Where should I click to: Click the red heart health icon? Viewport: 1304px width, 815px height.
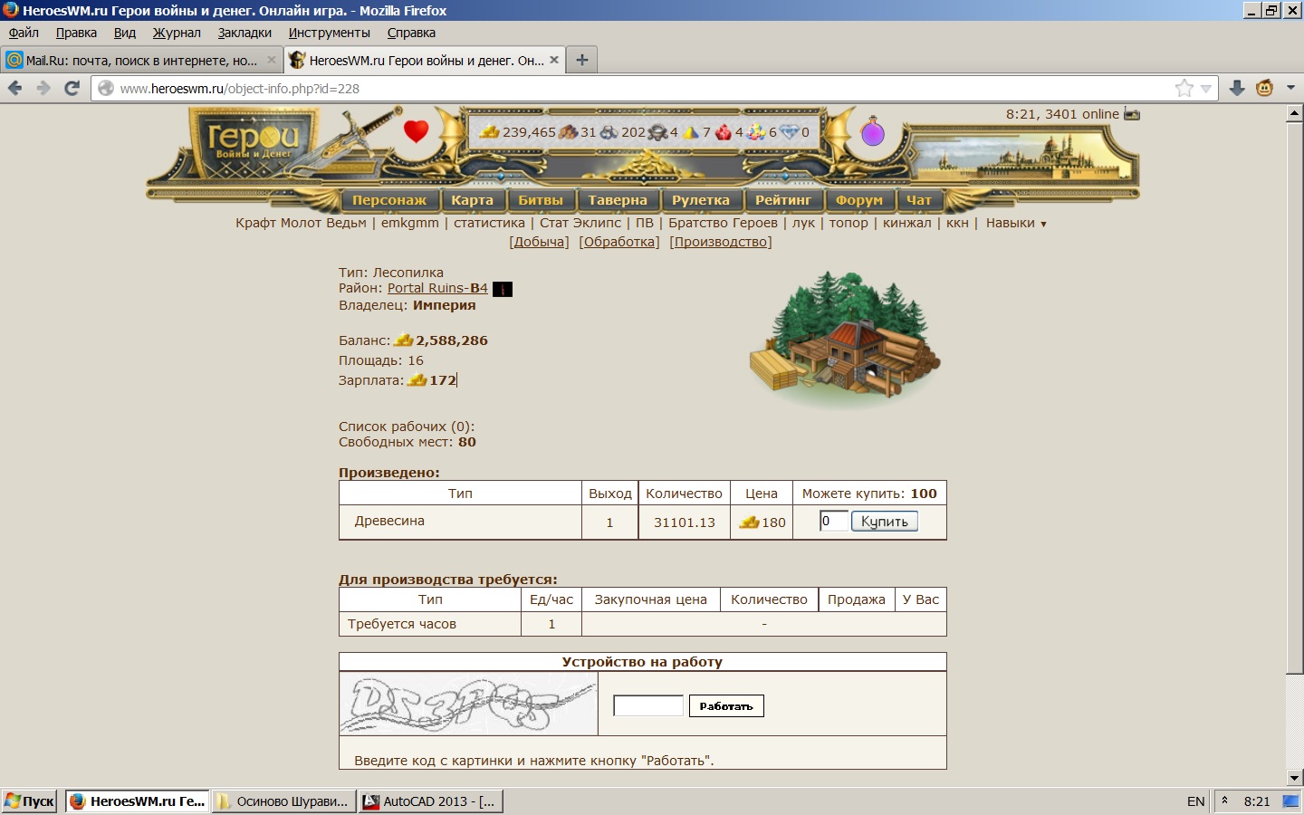point(416,131)
